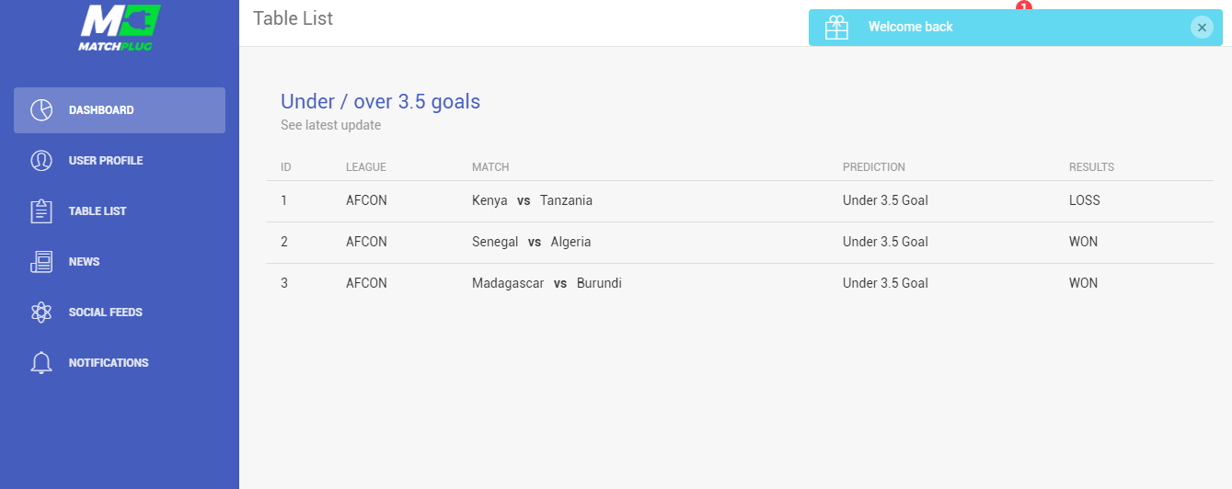Click the red notification badge
Viewport: 1232px width, 489px height.
click(x=1024, y=6)
